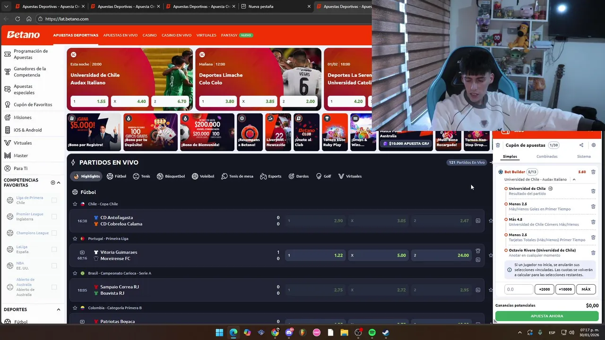Switch to Nueva pestaña browser tab
The image size is (605, 340).
pos(276,7)
